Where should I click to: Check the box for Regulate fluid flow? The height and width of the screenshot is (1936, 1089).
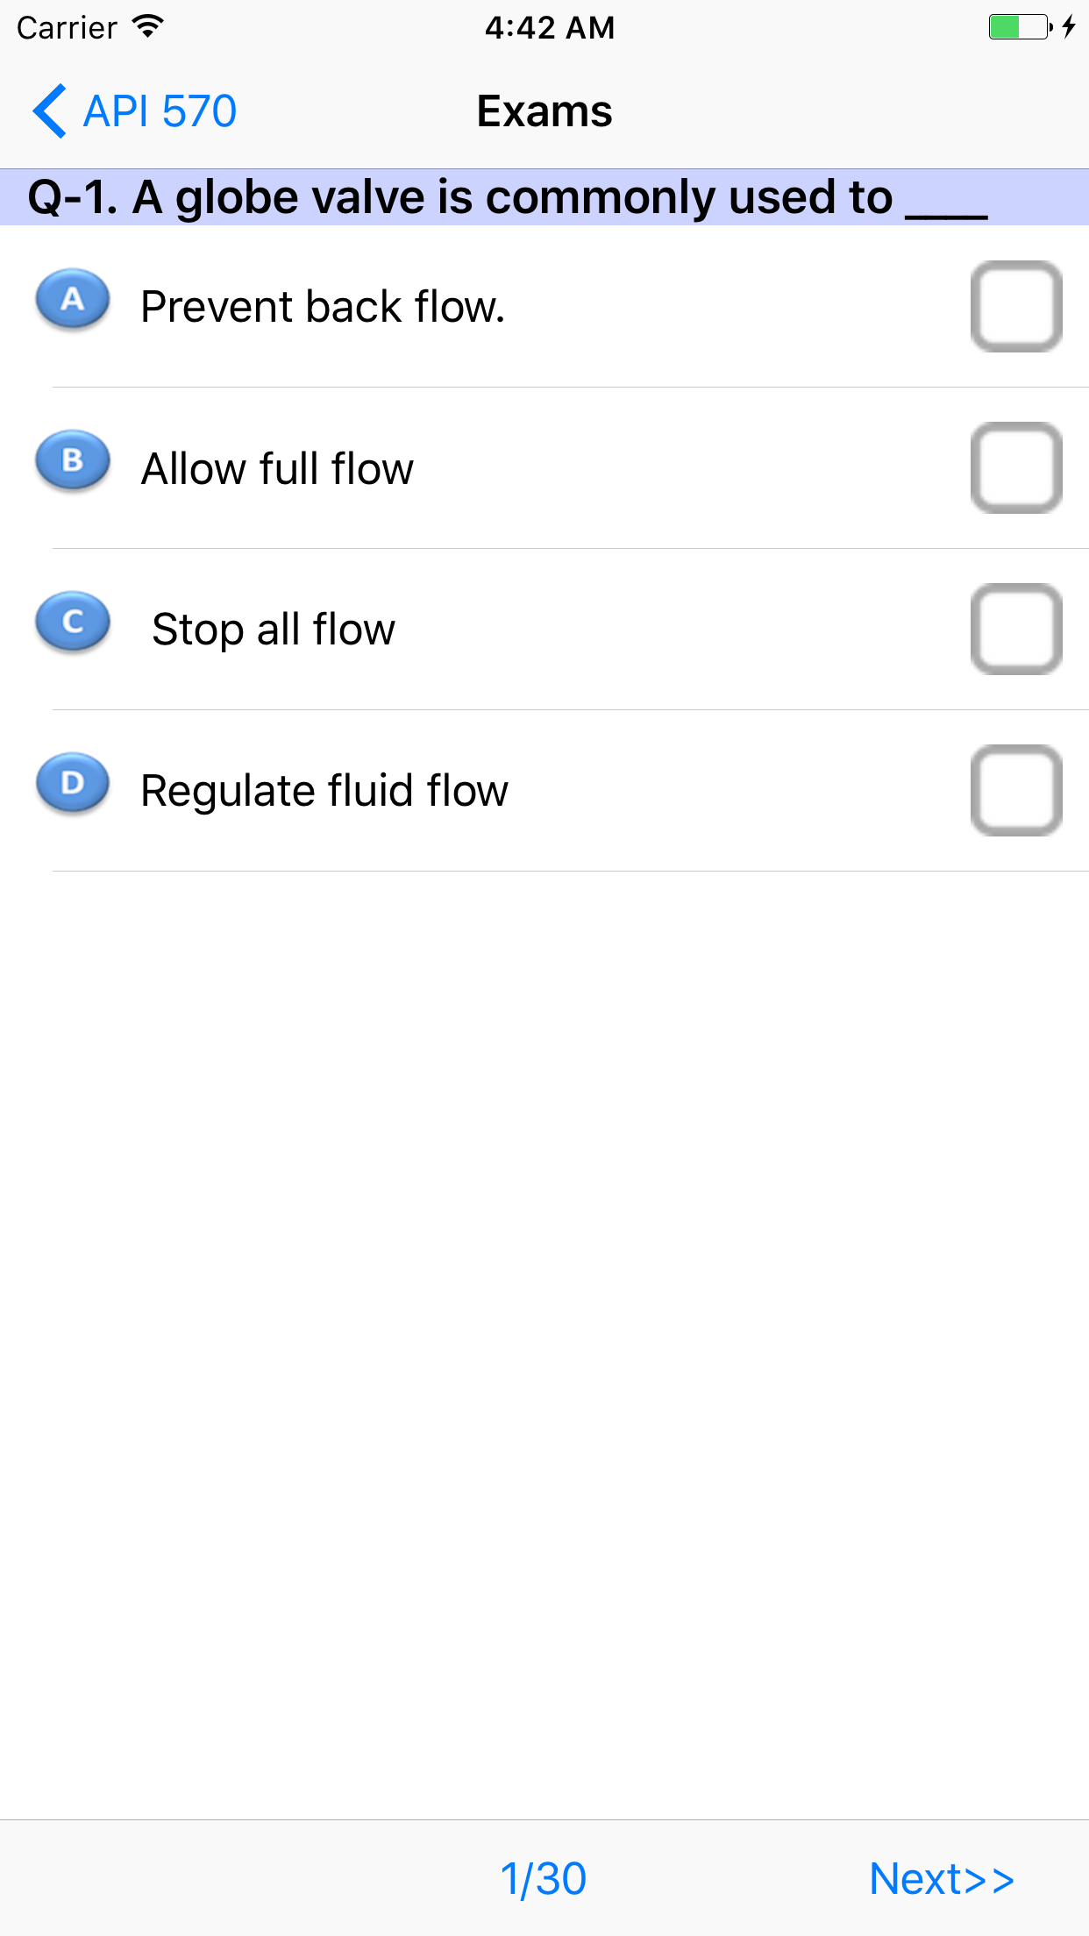[1016, 791]
